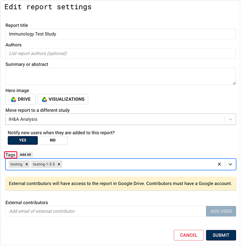Click inside the Tags input area
Screen dimensions: 241x246
[137, 164]
